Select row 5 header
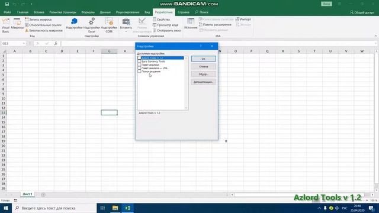Screen dimensions: 379x213 [x=4, y=75]
